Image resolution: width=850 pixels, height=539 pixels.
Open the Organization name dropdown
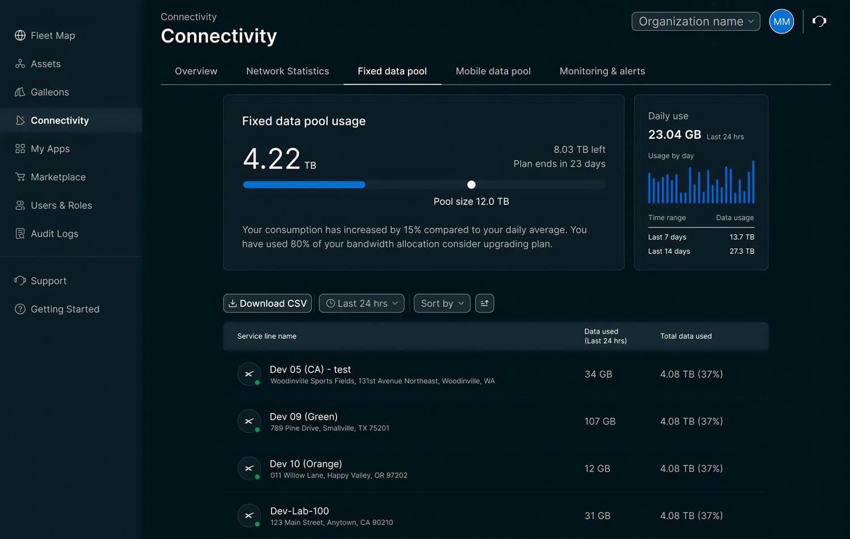696,22
